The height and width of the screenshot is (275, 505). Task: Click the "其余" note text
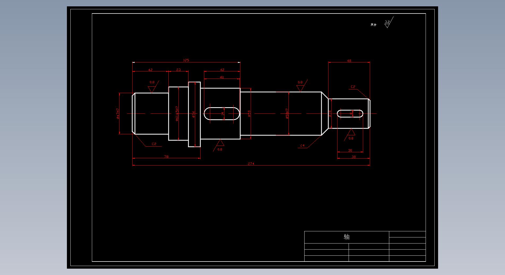pos(374,25)
